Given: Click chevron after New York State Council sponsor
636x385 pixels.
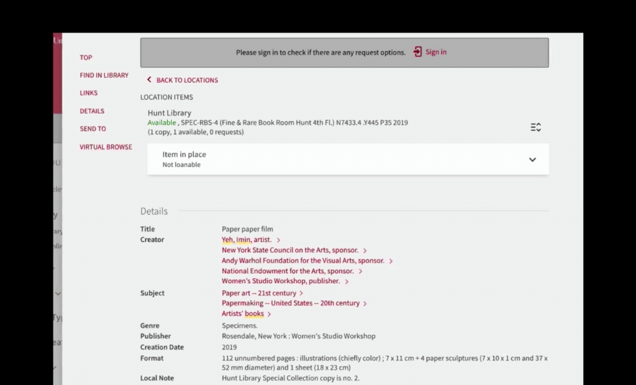Looking at the screenshot, I should (x=365, y=251).
